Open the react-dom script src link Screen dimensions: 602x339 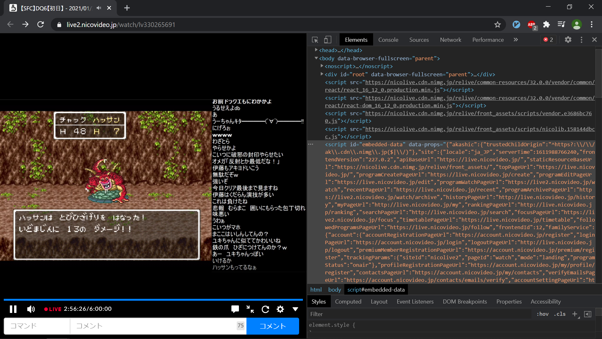click(460, 102)
